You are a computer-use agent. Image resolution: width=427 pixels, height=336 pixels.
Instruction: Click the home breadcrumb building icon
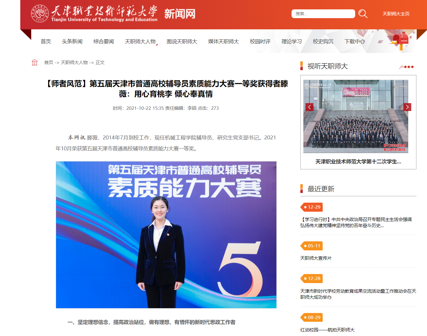click(35, 62)
